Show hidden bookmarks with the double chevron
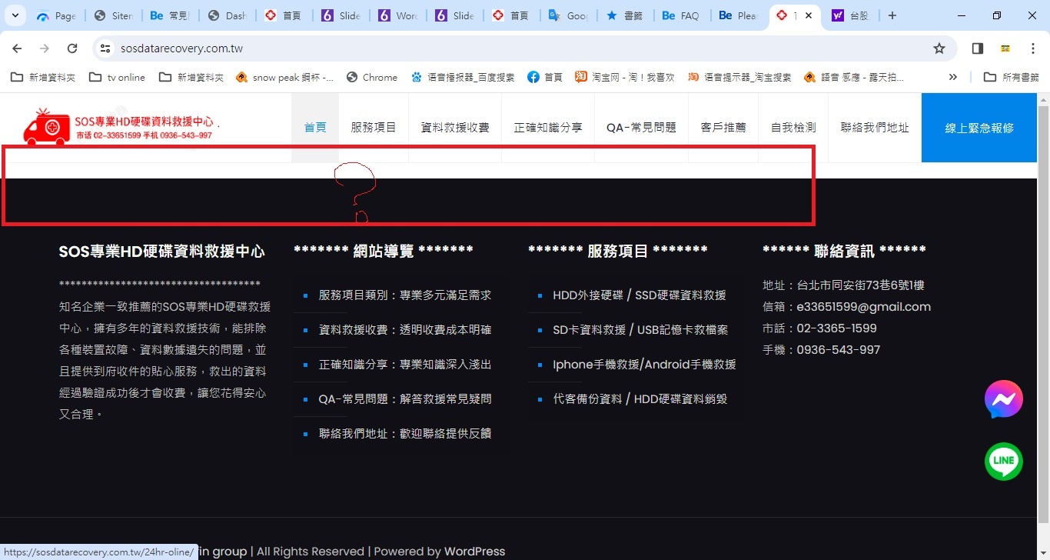1050x560 pixels. (953, 77)
